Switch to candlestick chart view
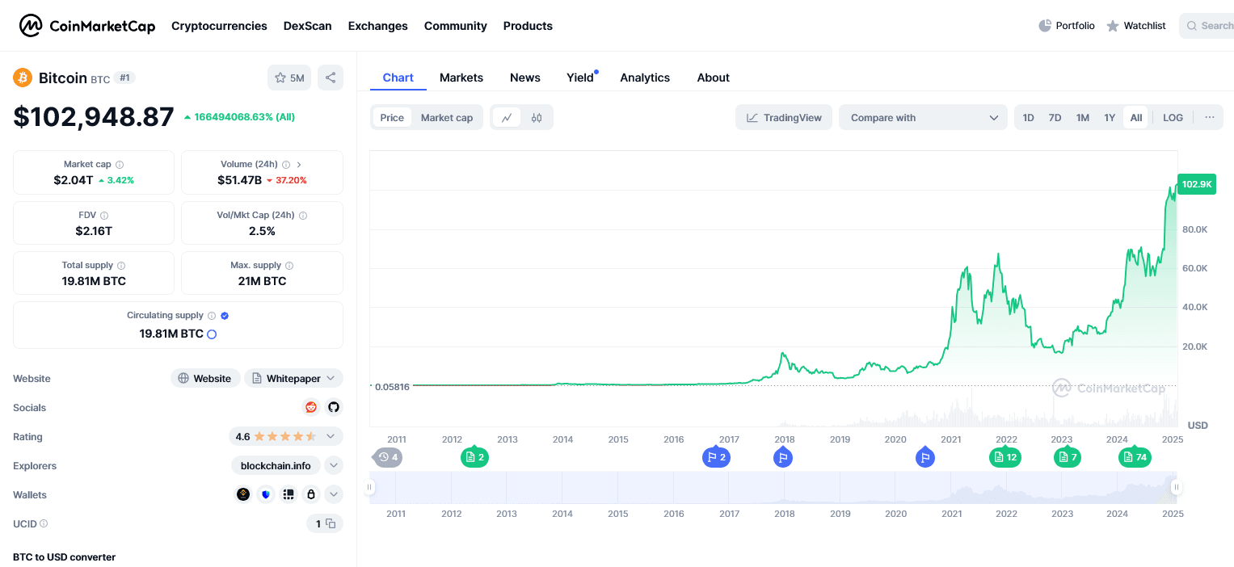 (537, 117)
